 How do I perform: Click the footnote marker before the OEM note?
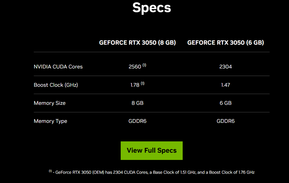tap(50, 171)
